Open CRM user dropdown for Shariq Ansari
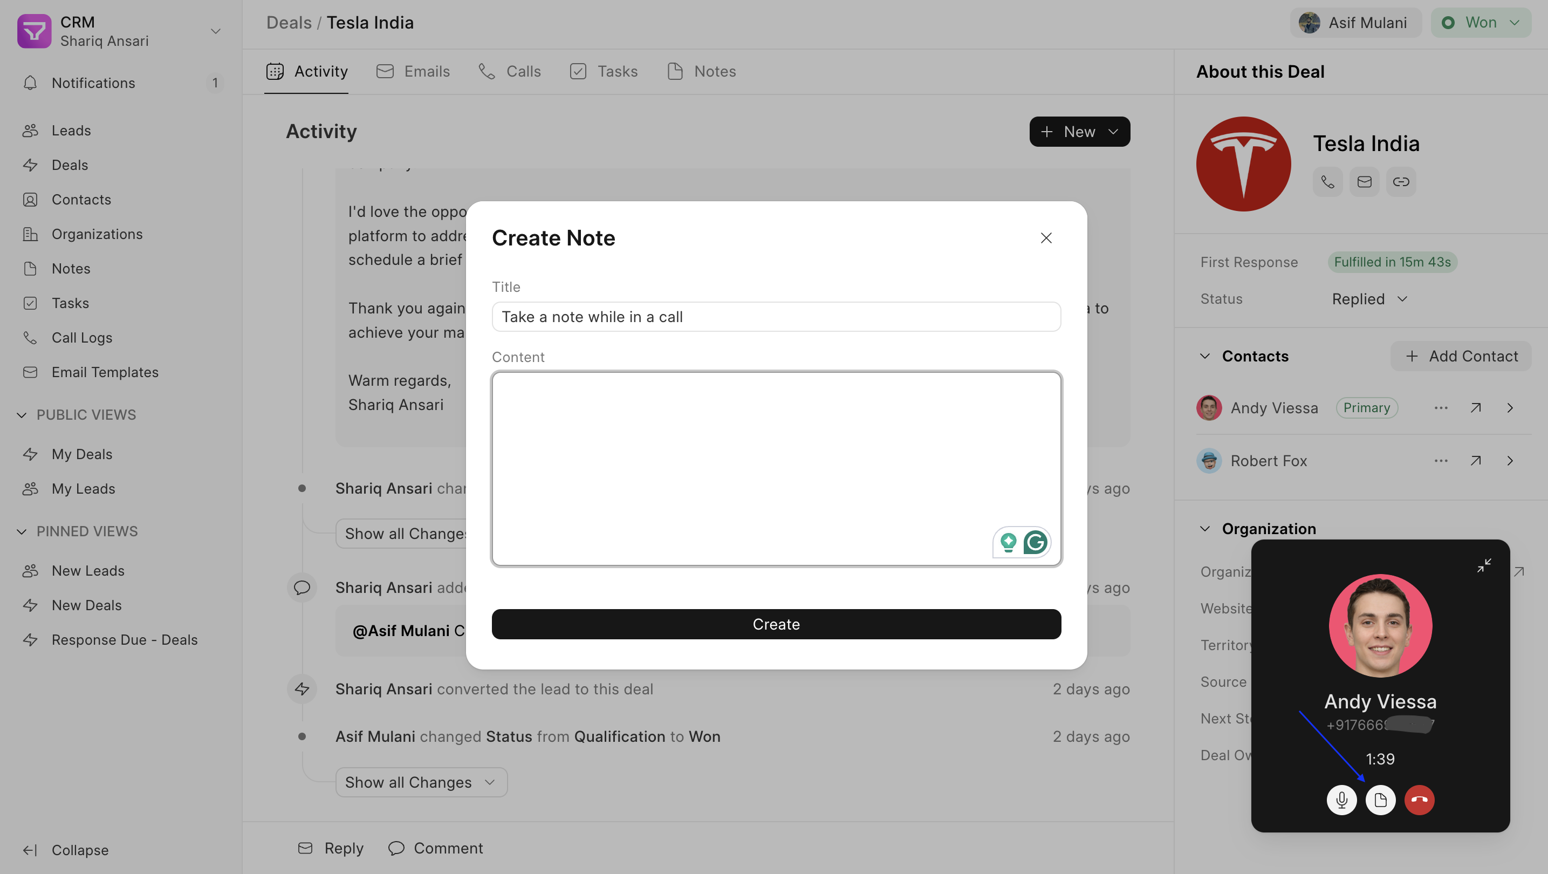This screenshot has width=1548, height=874. click(x=121, y=31)
